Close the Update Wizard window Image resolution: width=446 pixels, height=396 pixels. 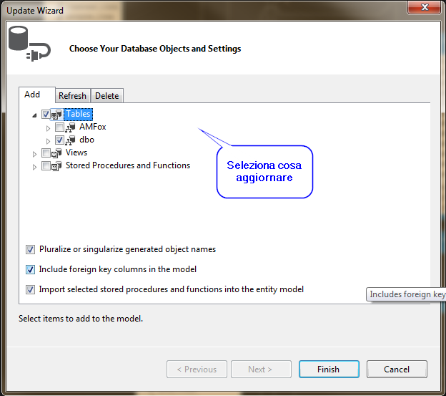click(x=425, y=7)
